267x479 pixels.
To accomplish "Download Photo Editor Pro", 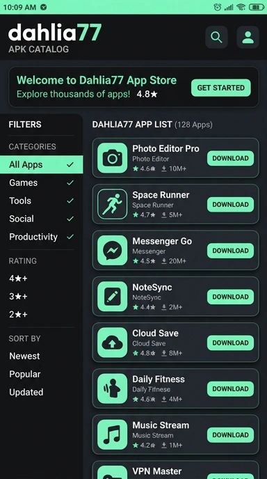I will tap(230, 158).
